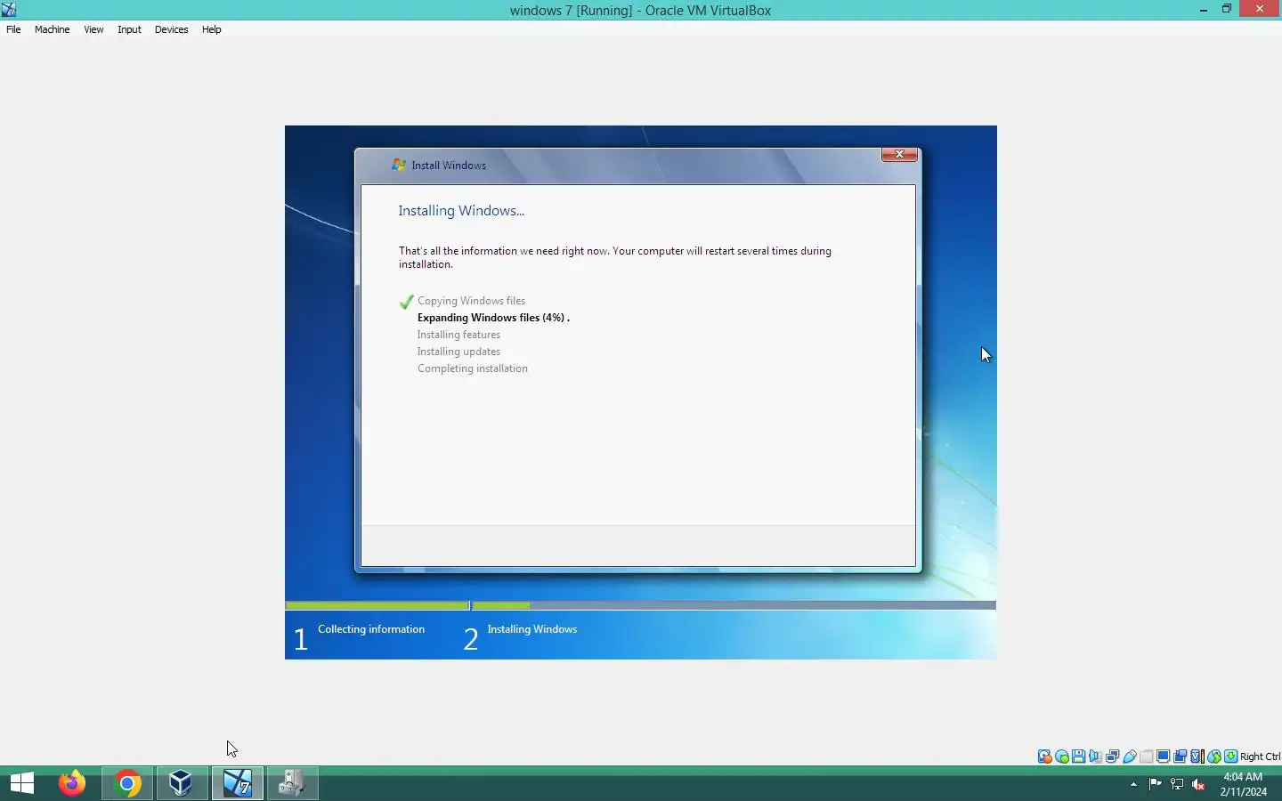Click the Collecting information progress bar

pyautogui.click(x=377, y=605)
